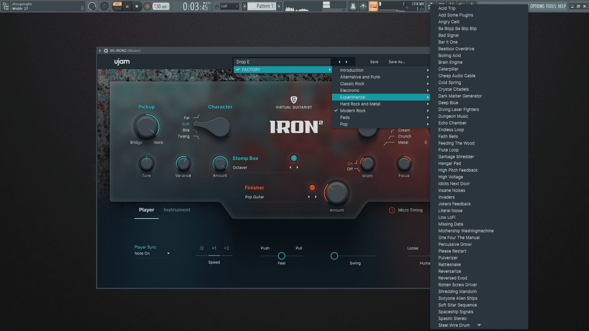Click the Save preset button

coord(374,62)
